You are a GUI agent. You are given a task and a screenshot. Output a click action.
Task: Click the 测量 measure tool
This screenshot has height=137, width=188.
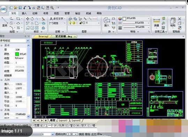(x=157, y=22)
